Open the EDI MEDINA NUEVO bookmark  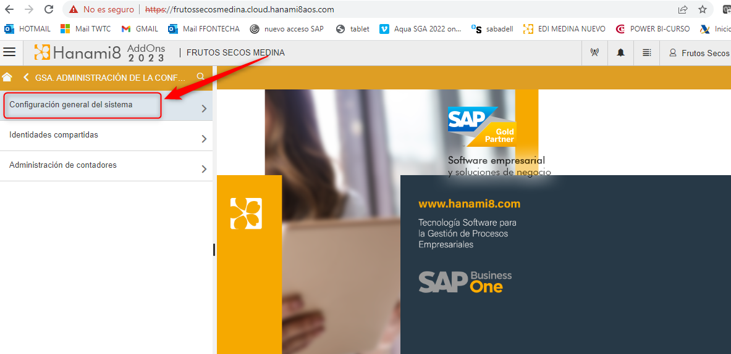565,29
